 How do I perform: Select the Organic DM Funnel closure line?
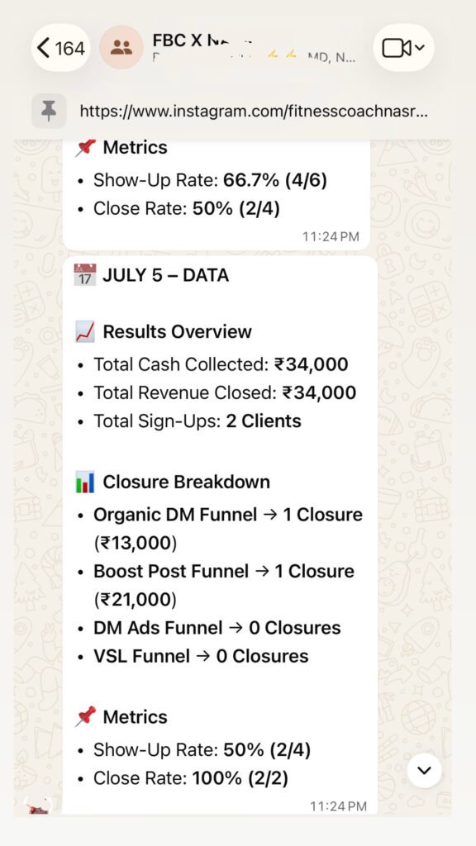(220, 529)
